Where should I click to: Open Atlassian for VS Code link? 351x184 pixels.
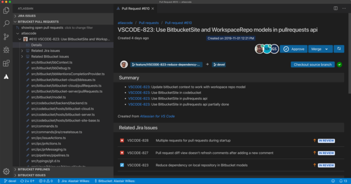(x=157, y=116)
